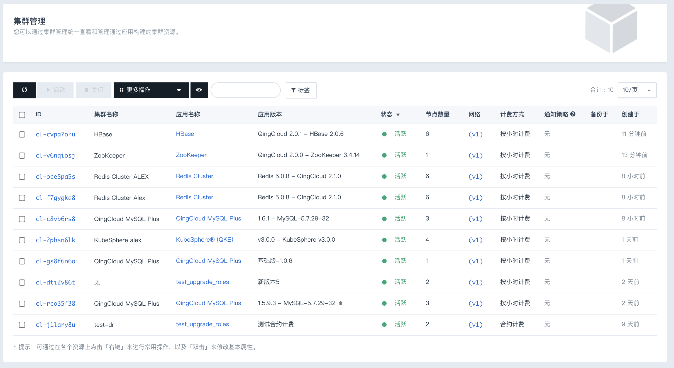Screen dimensions: 674x368
Task: Tick the checkbox for cl-c8vb6rs8
Action: point(22,219)
